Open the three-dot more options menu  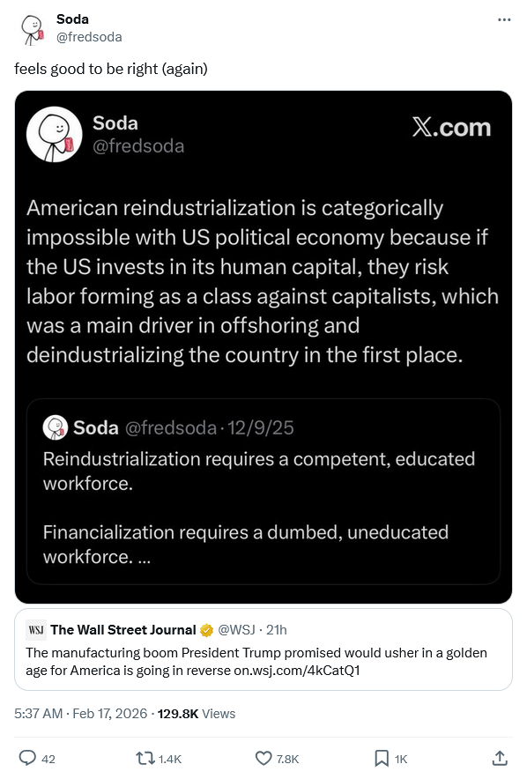[x=502, y=19]
